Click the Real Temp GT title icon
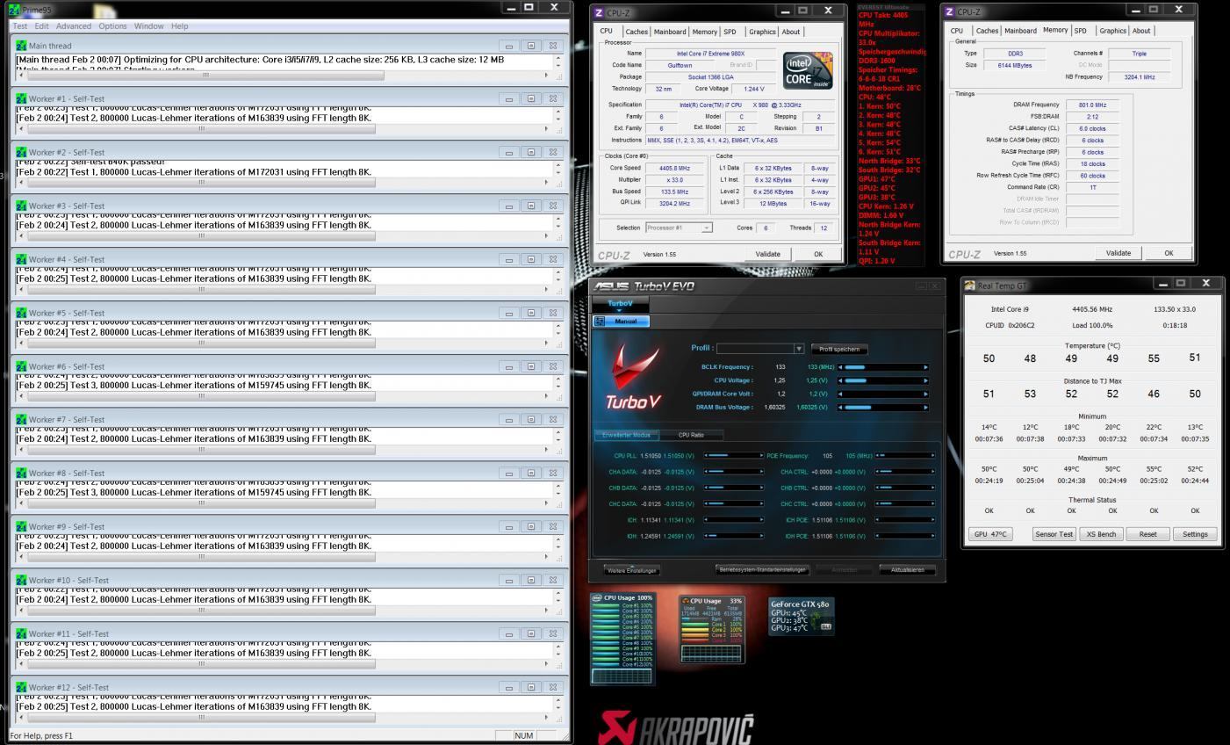The height and width of the screenshot is (745, 1230). tap(970, 285)
